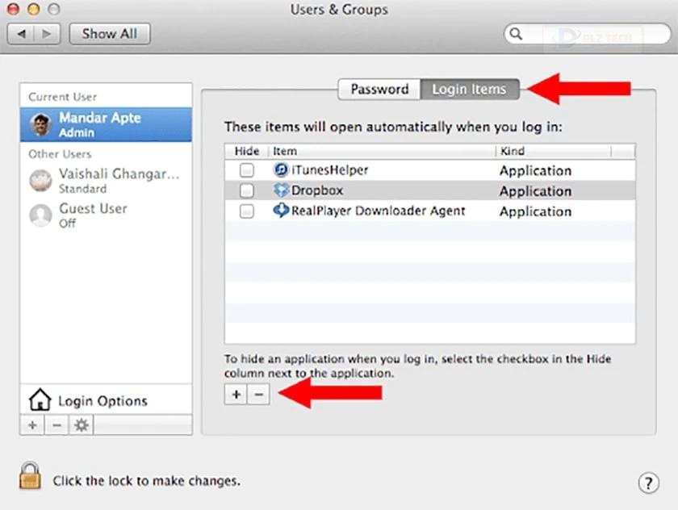Click the Guest User avatar

coord(40,215)
